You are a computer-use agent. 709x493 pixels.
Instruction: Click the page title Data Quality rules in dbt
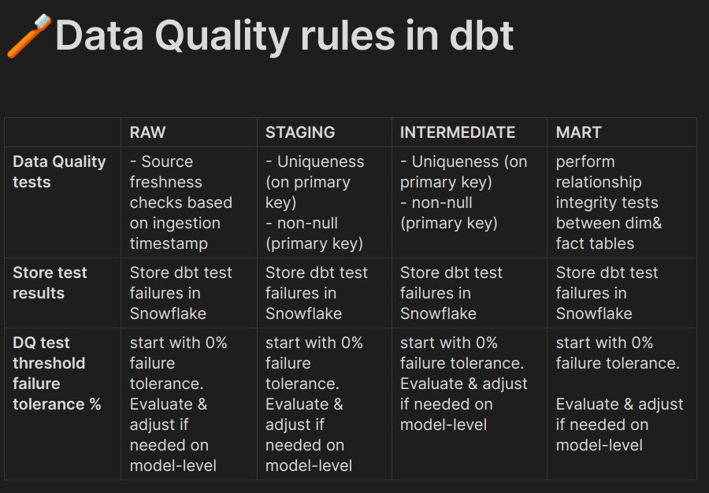tap(284, 35)
